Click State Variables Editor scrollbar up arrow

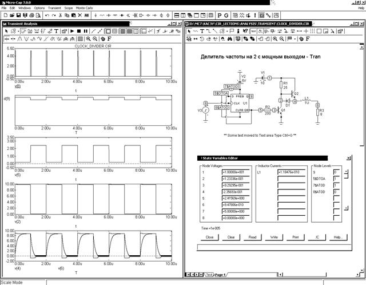pos(346,172)
